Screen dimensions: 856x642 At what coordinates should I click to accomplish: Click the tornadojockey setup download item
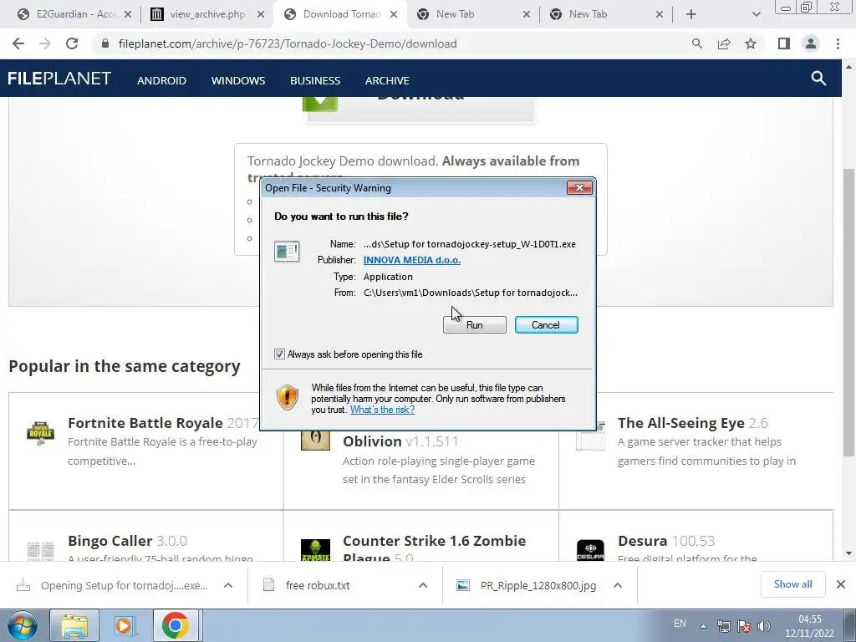pos(113,585)
